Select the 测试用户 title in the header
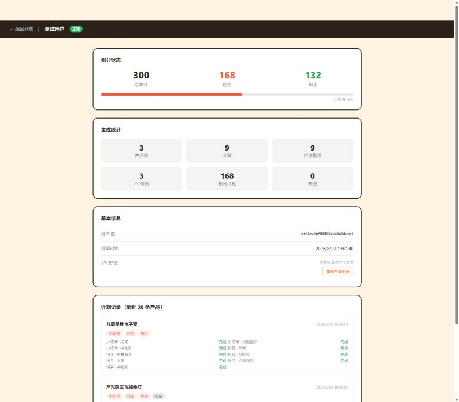 [54, 29]
